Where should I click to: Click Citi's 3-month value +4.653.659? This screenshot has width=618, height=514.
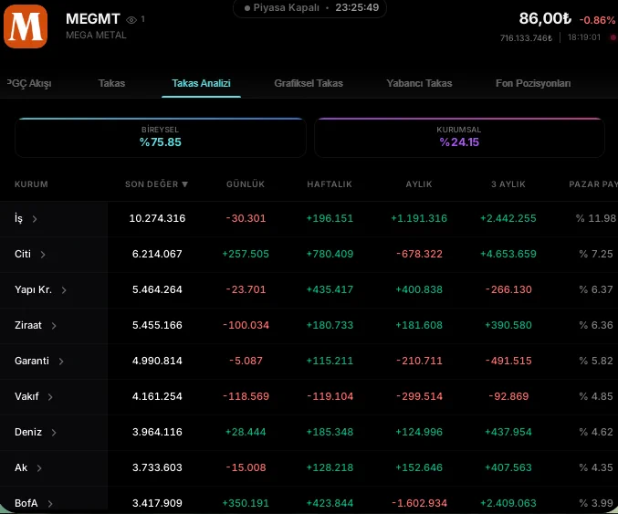click(x=508, y=254)
